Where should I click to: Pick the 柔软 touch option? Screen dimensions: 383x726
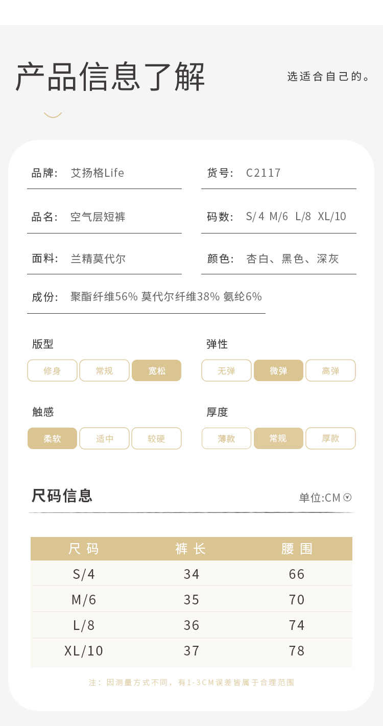pos(53,438)
